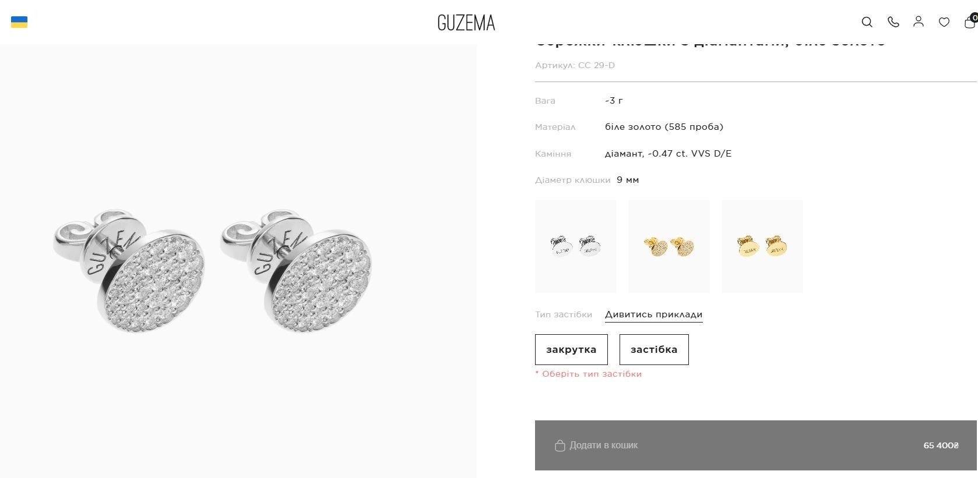Choose the white gold earrings variant
The image size is (978, 478).
(576, 246)
